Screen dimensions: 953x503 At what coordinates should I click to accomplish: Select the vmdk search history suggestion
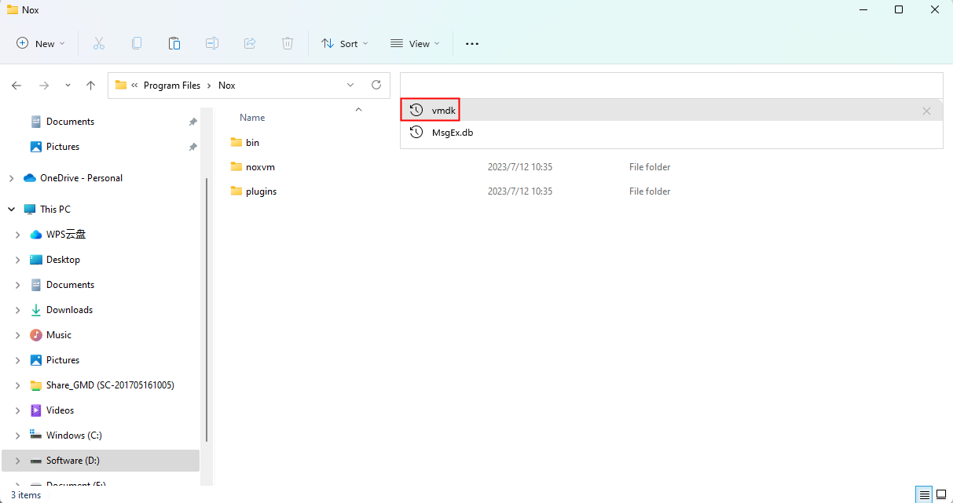coord(443,111)
